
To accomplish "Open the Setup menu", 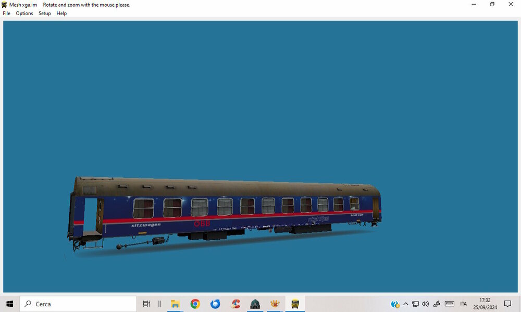I will 44,14.
